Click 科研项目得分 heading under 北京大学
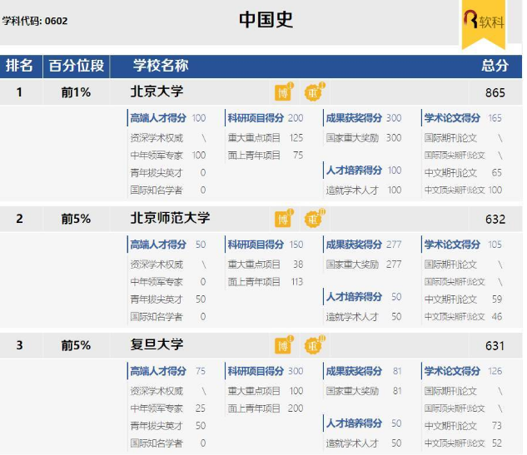 256,118
